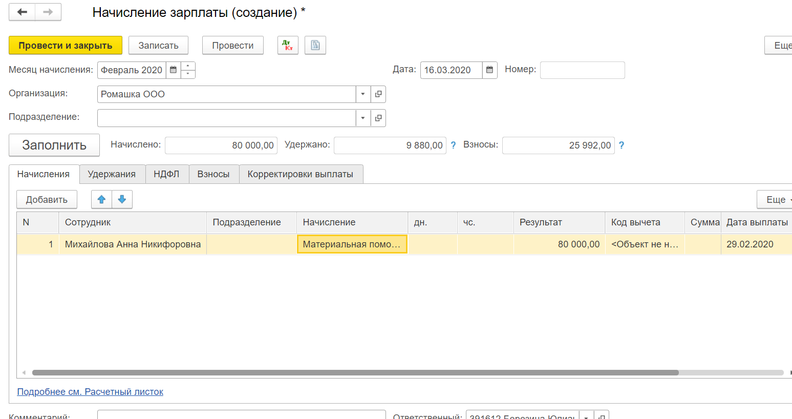Click the document report icon in toolbar

tap(315, 45)
